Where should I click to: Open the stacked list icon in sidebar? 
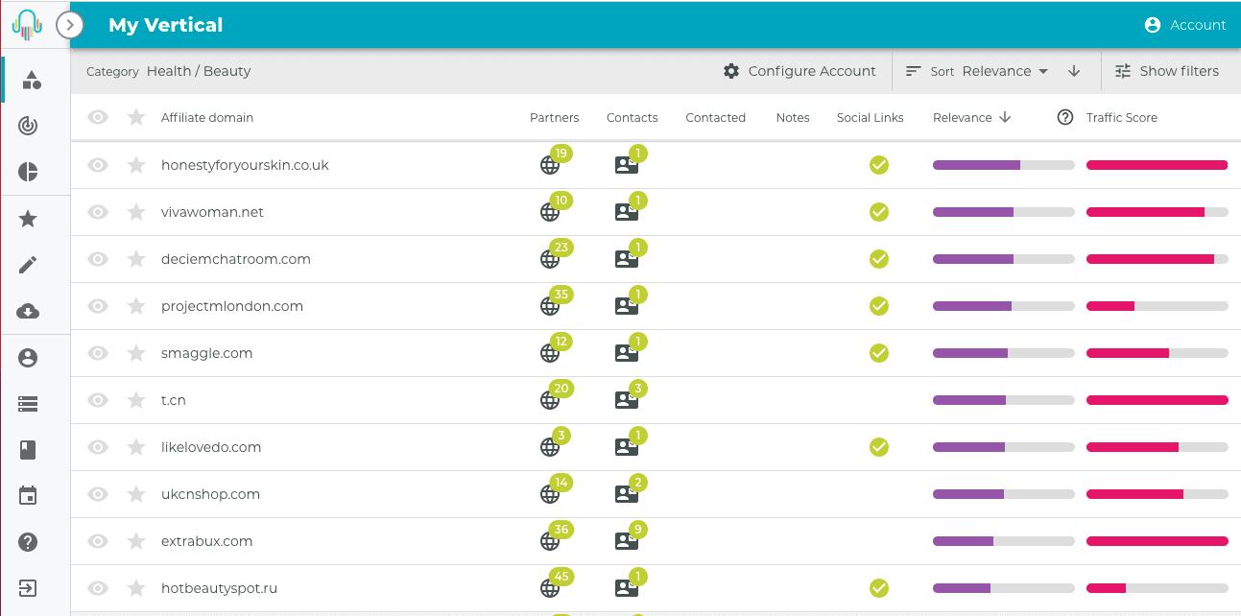(x=29, y=404)
